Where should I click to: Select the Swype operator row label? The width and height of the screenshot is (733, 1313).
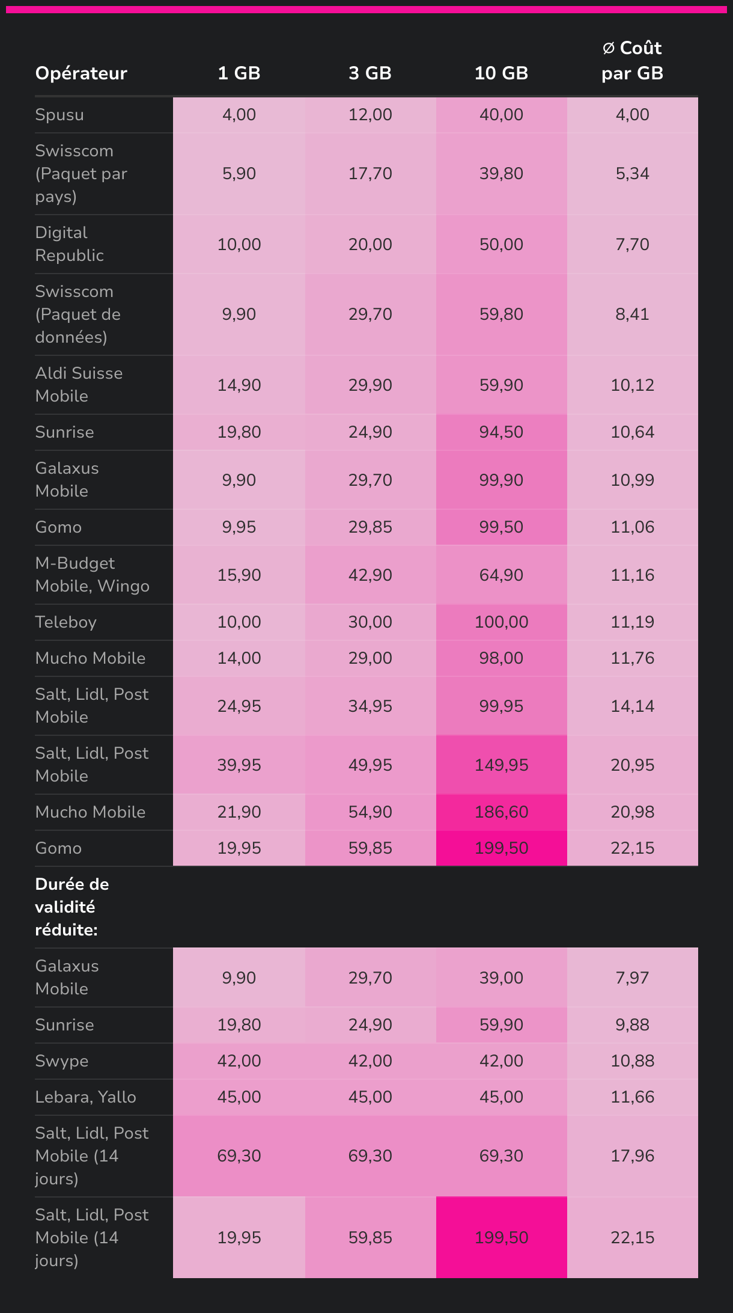tap(62, 1061)
